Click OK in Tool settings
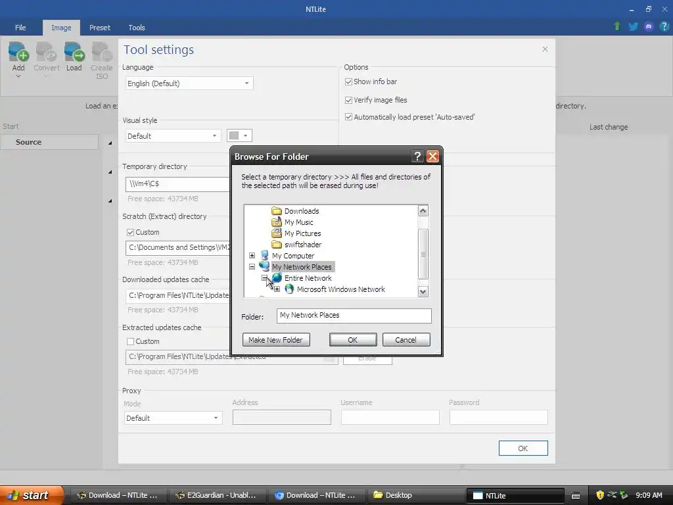 (x=522, y=448)
